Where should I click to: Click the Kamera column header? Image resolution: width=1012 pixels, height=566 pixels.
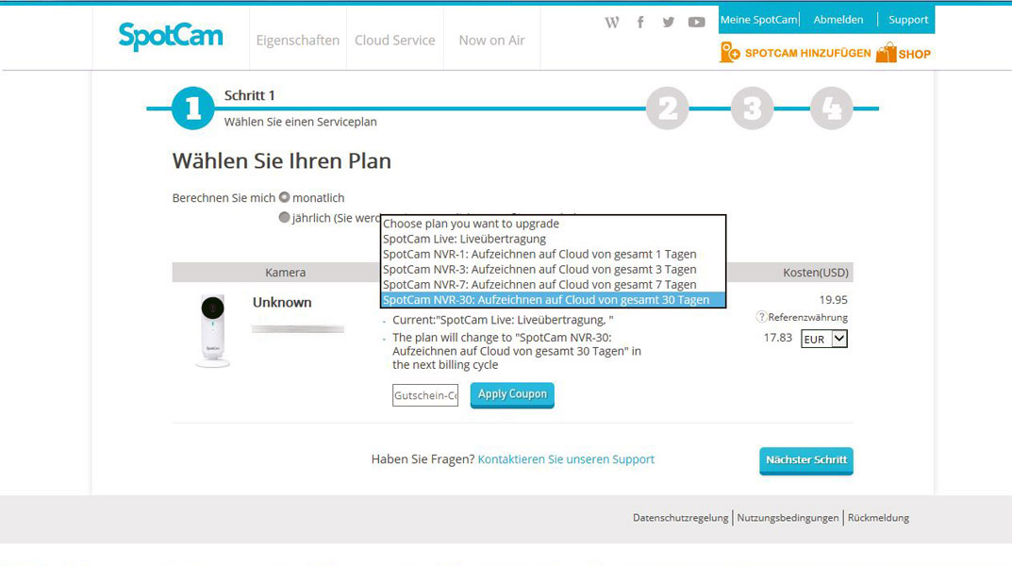tap(285, 273)
